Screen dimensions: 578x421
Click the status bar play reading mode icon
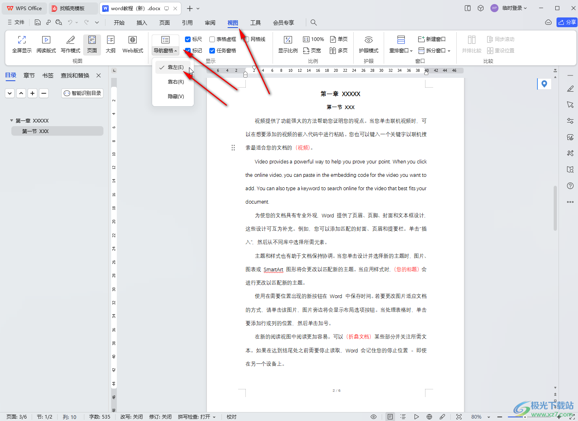coord(416,417)
